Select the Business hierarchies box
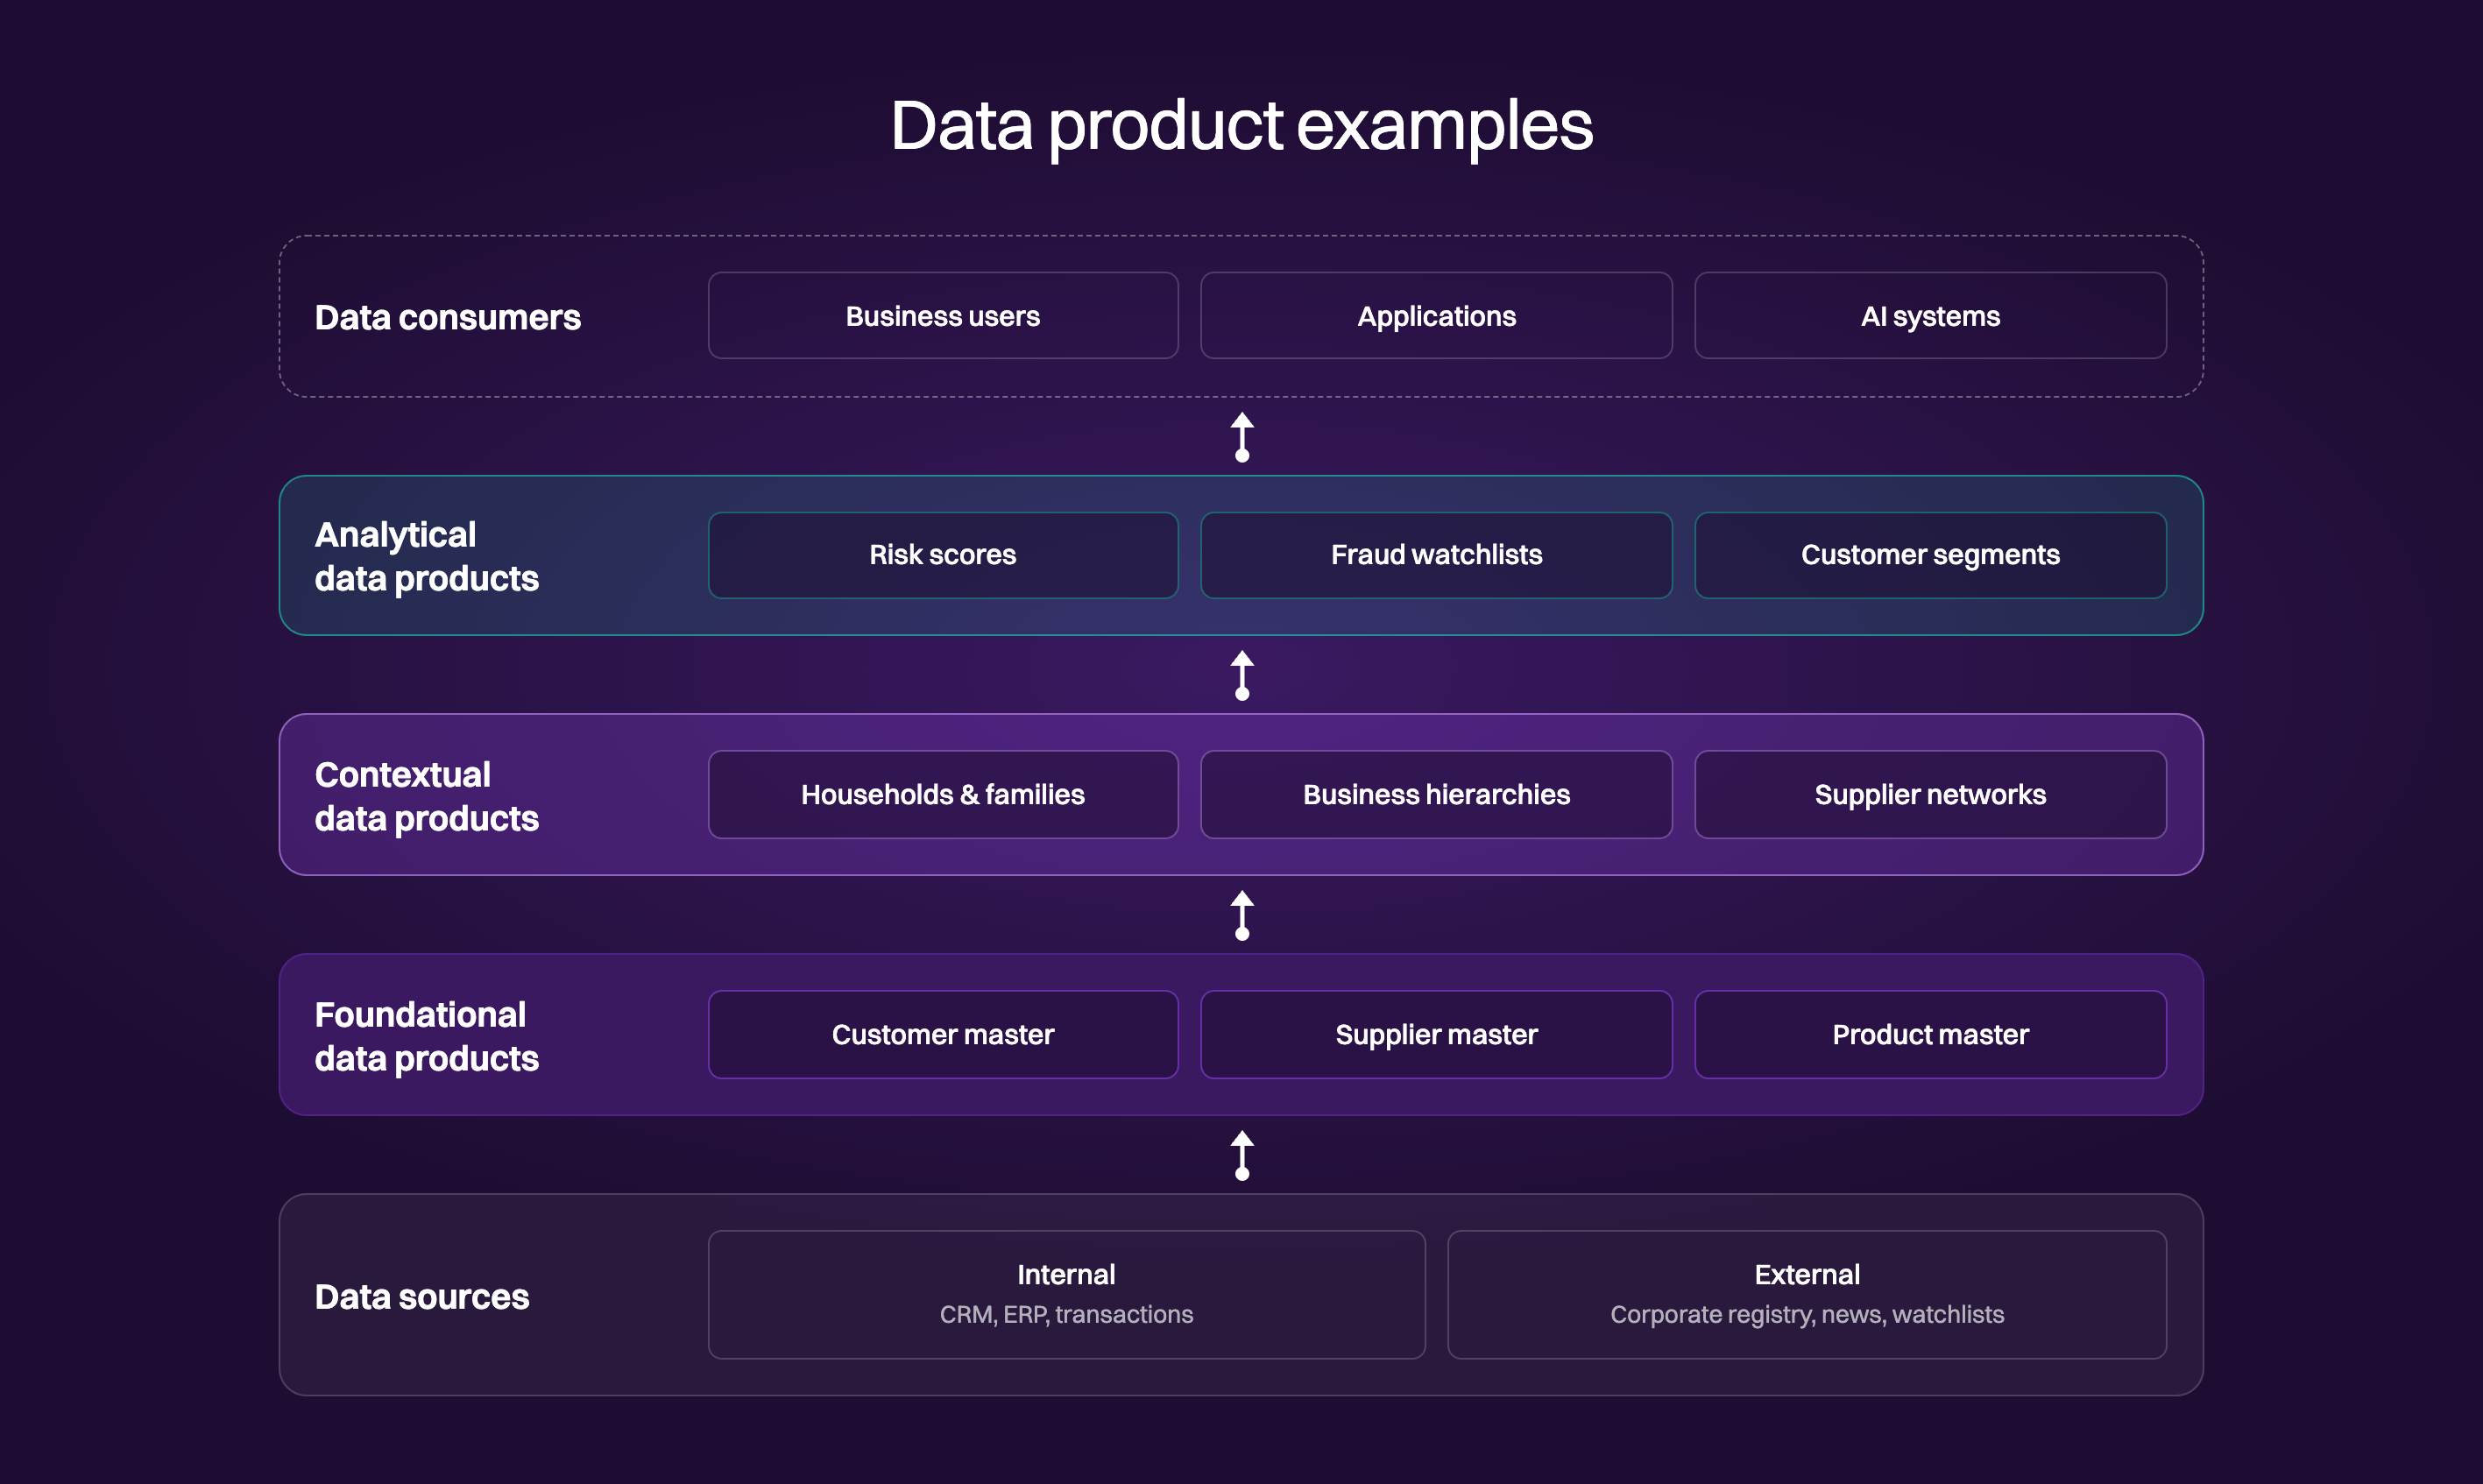The width and height of the screenshot is (2483, 1484). click(x=1436, y=795)
